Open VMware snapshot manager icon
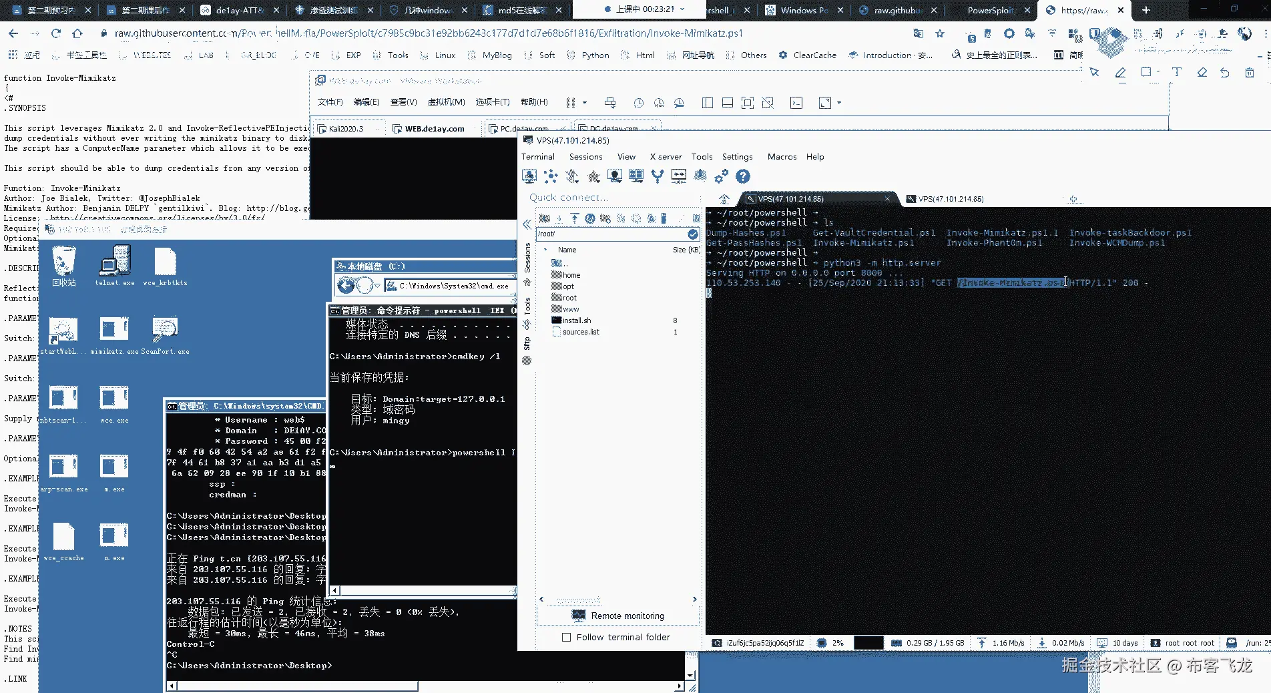 679,103
